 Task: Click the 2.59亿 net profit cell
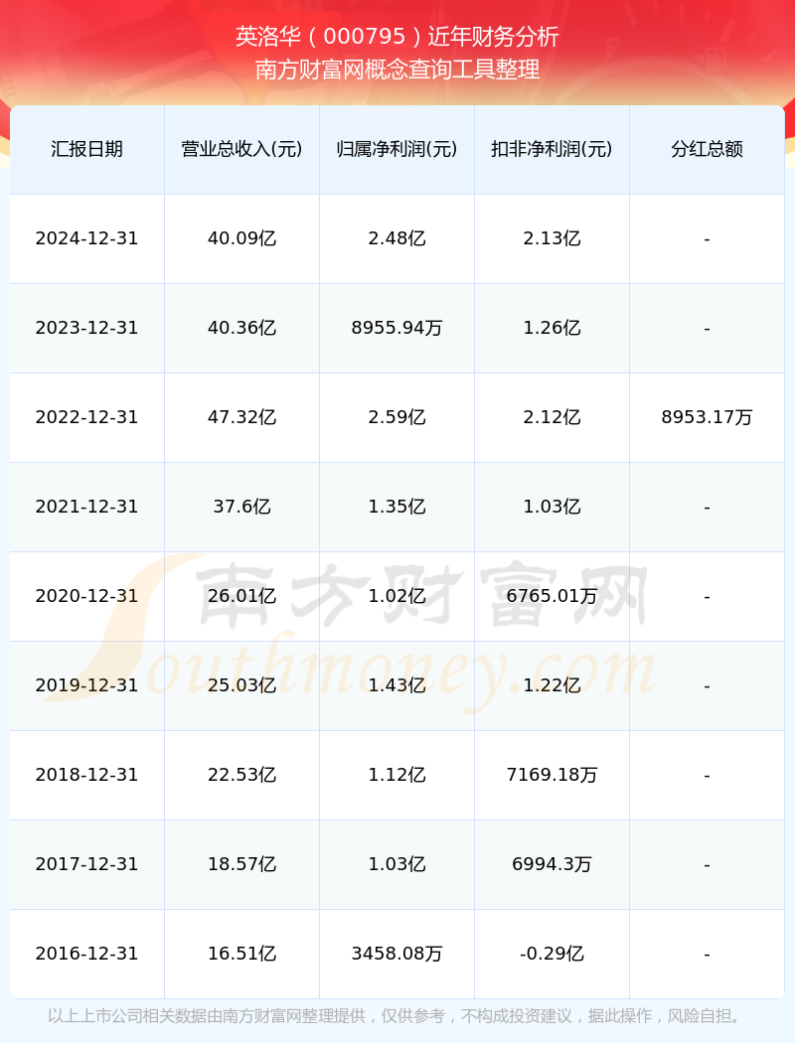[397, 417]
